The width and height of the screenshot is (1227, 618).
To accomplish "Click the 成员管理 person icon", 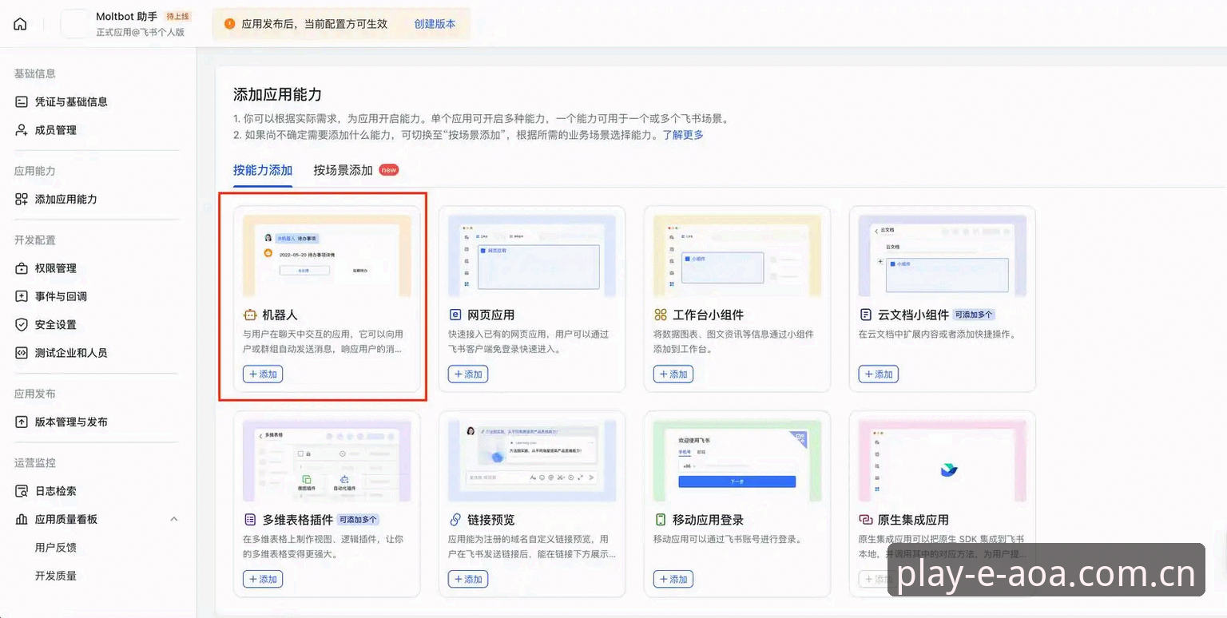I will tap(22, 130).
